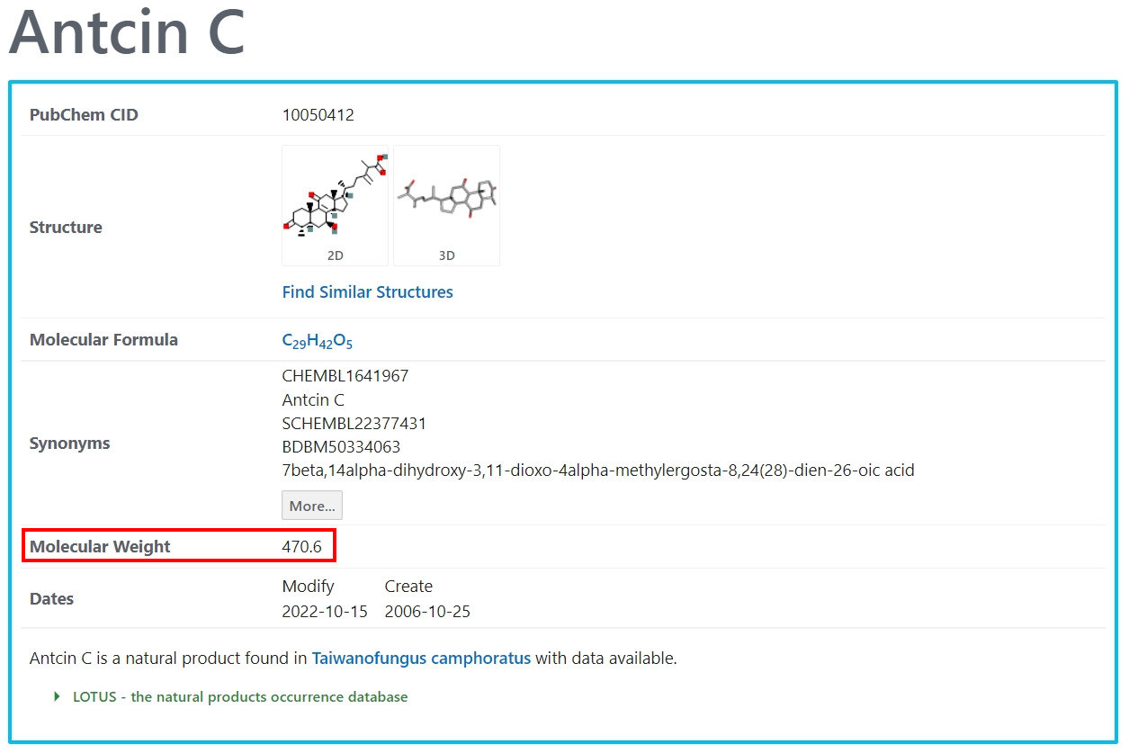
Task: Select the PubChem CID number 10050412
Action: click(318, 115)
